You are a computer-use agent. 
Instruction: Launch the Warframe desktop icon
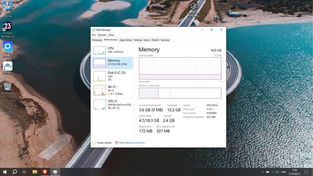[x=8, y=68]
